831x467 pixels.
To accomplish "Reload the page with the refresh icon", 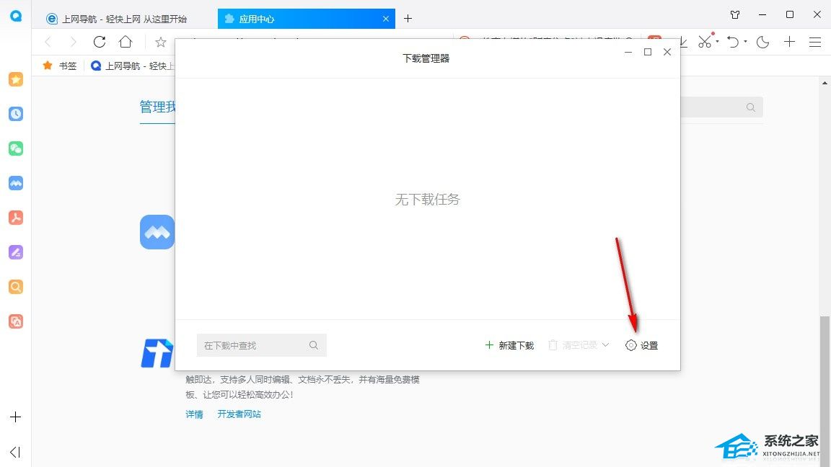I will pyautogui.click(x=99, y=41).
